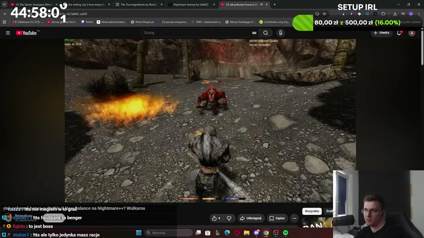424x238 pixels.
Task: Close the 'The True Ingredients' tab
Action: (162, 5)
